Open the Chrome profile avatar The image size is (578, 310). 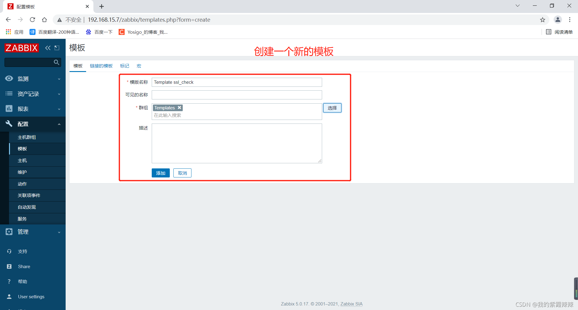[558, 20]
